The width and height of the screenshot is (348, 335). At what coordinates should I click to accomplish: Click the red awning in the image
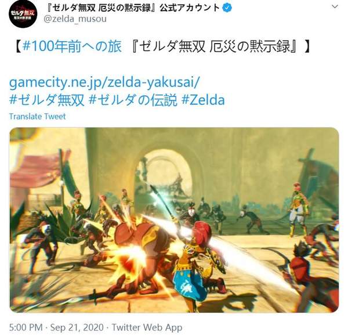pos(37,170)
